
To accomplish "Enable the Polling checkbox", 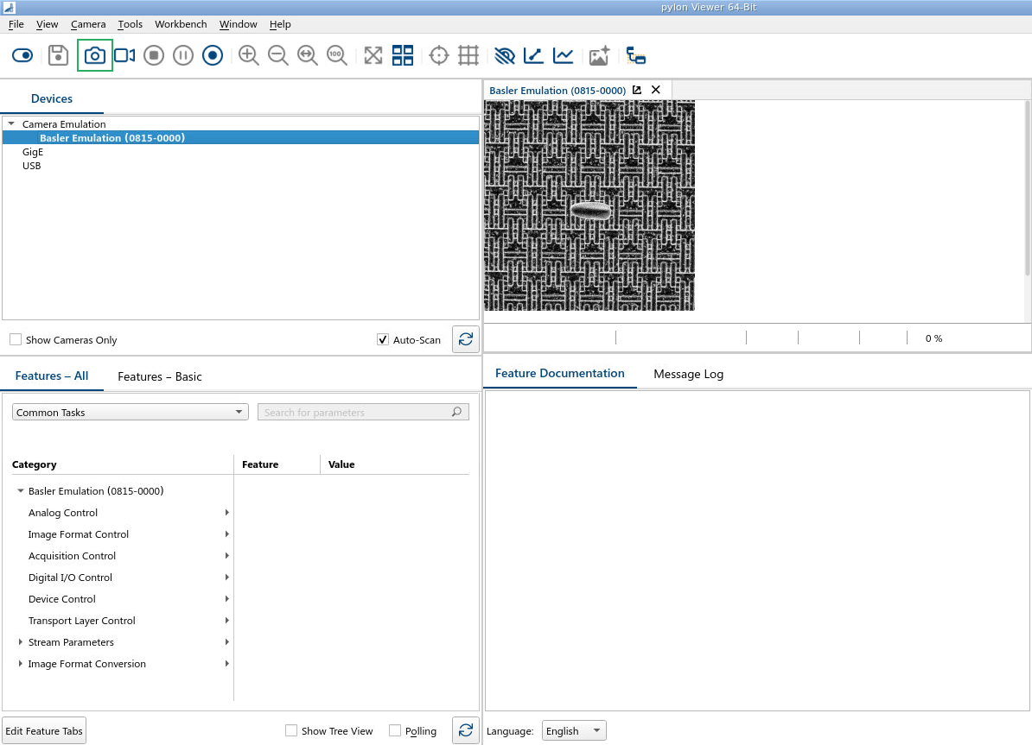I will pos(395,730).
